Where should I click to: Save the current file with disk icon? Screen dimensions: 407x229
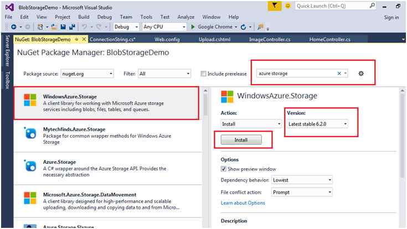(x=63, y=27)
